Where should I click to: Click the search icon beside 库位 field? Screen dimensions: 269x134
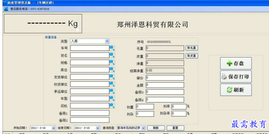click(112, 70)
